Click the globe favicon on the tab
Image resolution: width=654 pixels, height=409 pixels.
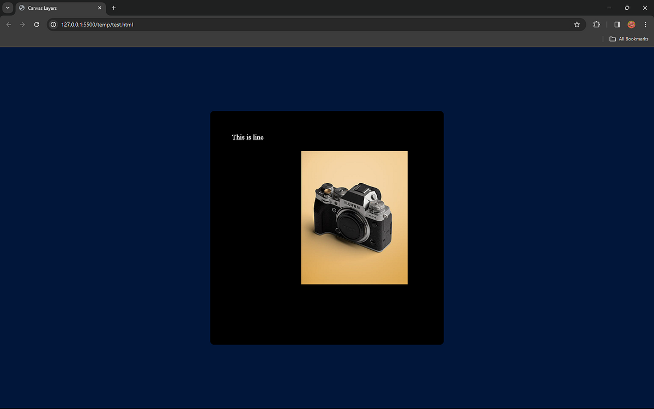pyautogui.click(x=21, y=8)
